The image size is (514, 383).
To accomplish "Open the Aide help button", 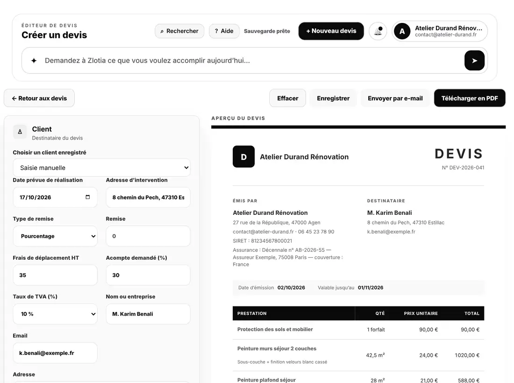I will tap(224, 31).
